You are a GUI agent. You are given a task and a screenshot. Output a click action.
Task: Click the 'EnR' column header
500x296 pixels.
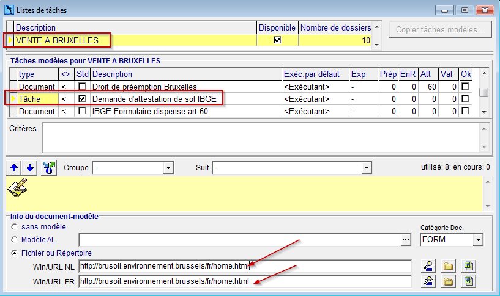coord(408,74)
